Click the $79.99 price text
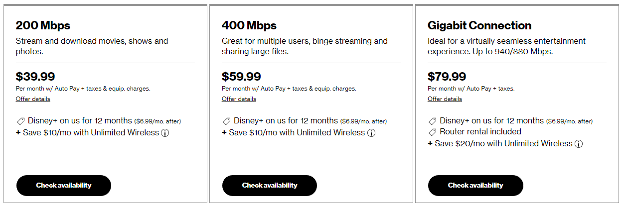 point(447,77)
